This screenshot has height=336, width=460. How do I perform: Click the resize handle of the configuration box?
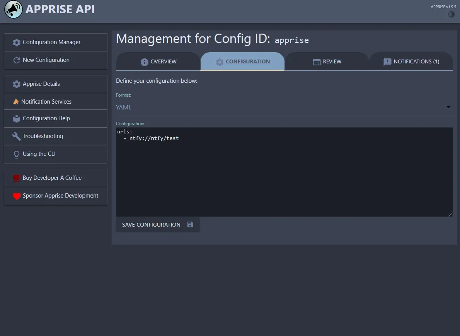(x=450, y=213)
